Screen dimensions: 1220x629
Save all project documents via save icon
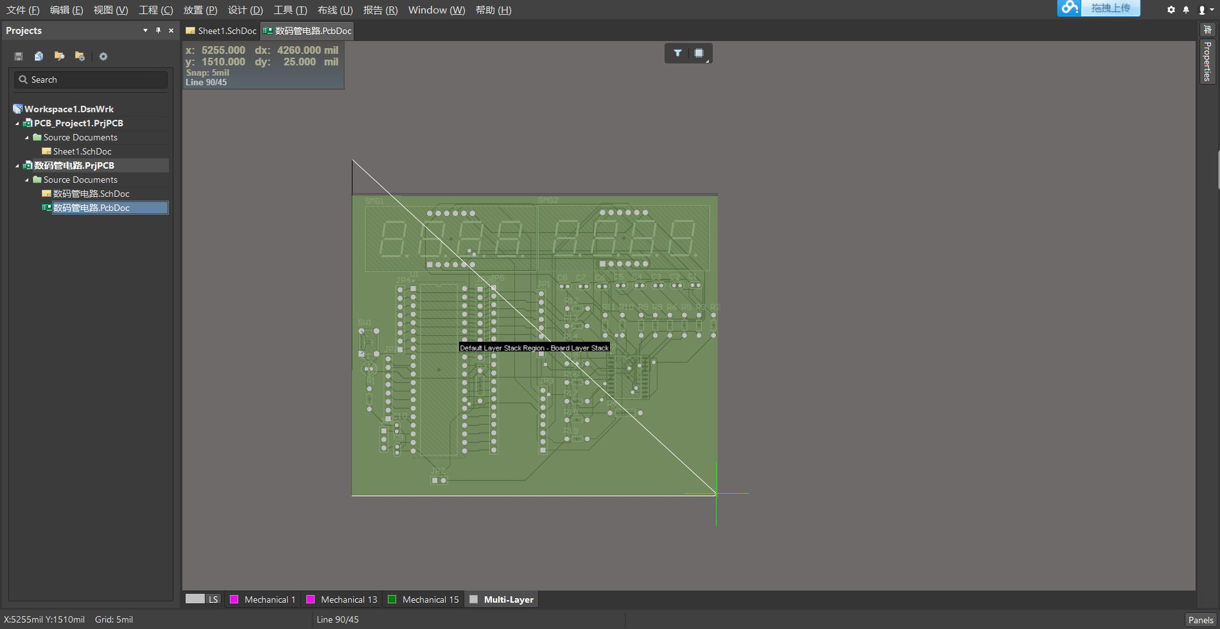tap(18, 56)
